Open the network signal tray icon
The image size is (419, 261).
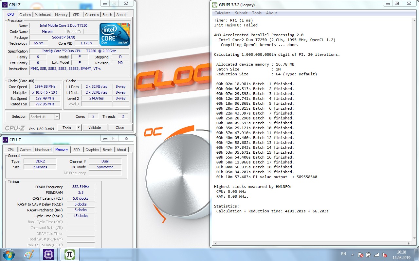[376, 255]
